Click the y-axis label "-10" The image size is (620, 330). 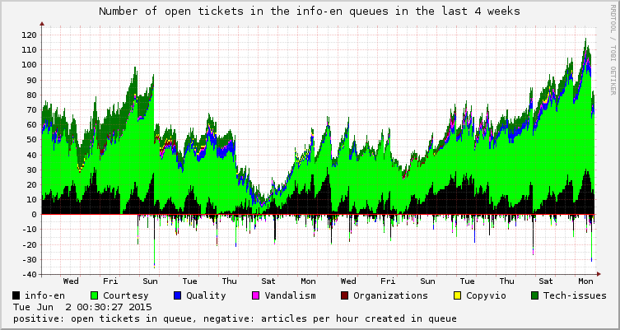tap(29, 230)
